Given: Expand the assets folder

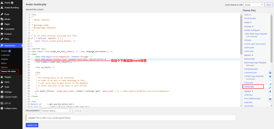Looking at the screenshot, I should coord(248,22).
